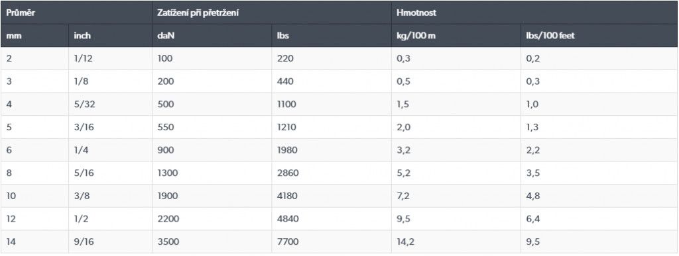
Task: Select the daN column header
Action: click(212, 36)
